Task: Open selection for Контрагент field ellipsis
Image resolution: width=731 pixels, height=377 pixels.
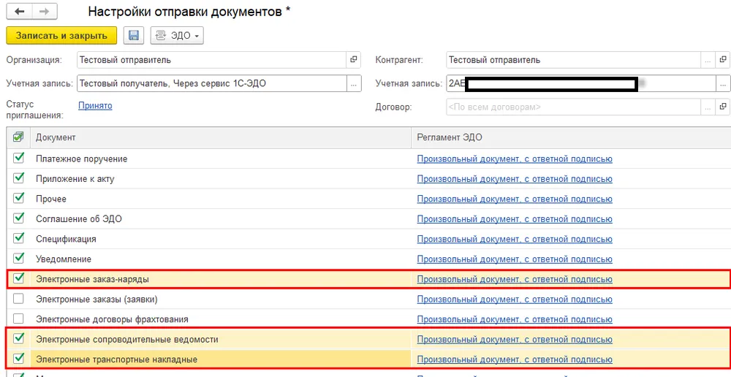Action: coord(708,60)
